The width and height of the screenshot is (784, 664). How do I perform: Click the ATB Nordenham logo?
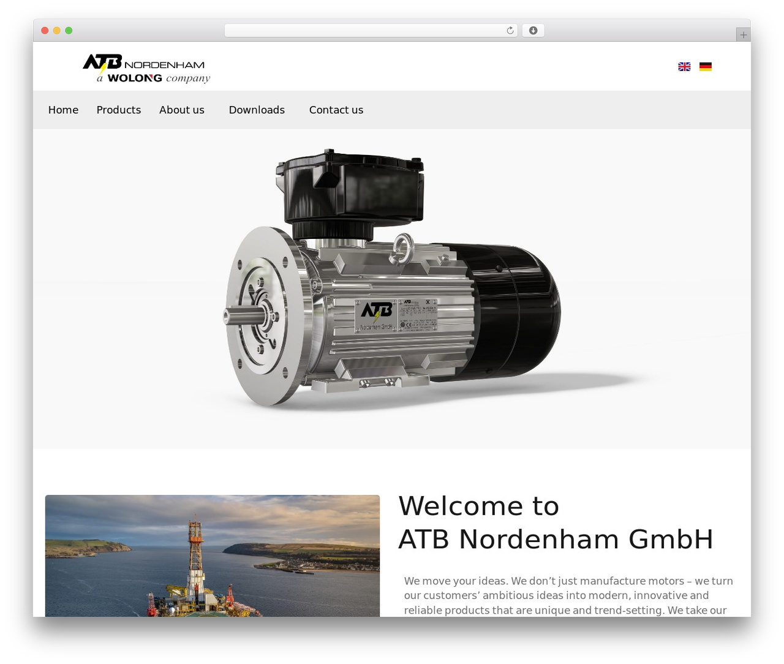click(146, 69)
